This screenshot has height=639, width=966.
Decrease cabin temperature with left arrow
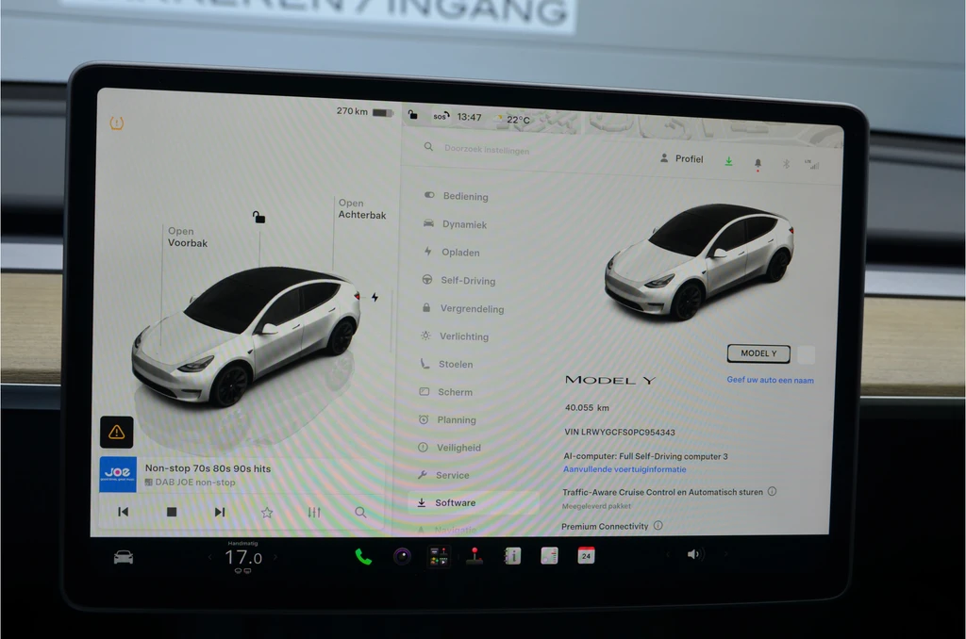(209, 557)
